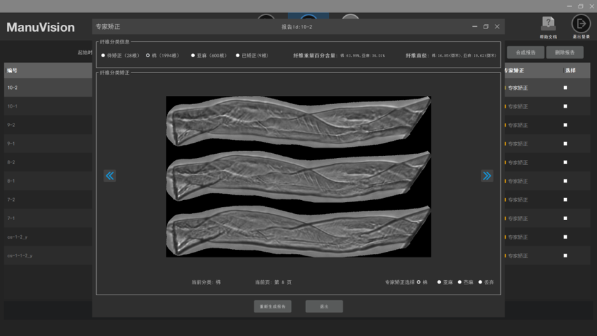Select the 已矫正 (9根) radio option
Viewport: 597px width, 336px height.
[x=238, y=55]
